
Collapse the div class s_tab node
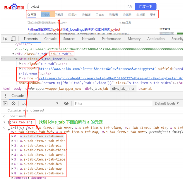pyautogui.click(x=13, y=54)
